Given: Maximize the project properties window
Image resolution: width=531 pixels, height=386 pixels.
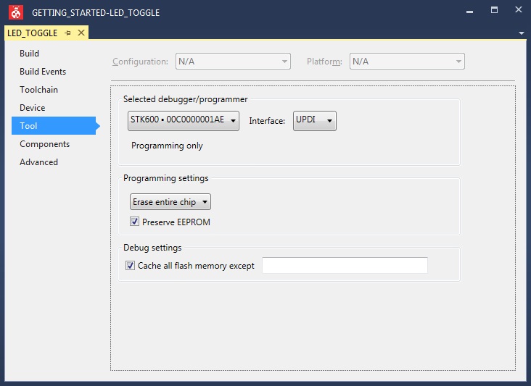Looking at the screenshot, I should 494,11.
